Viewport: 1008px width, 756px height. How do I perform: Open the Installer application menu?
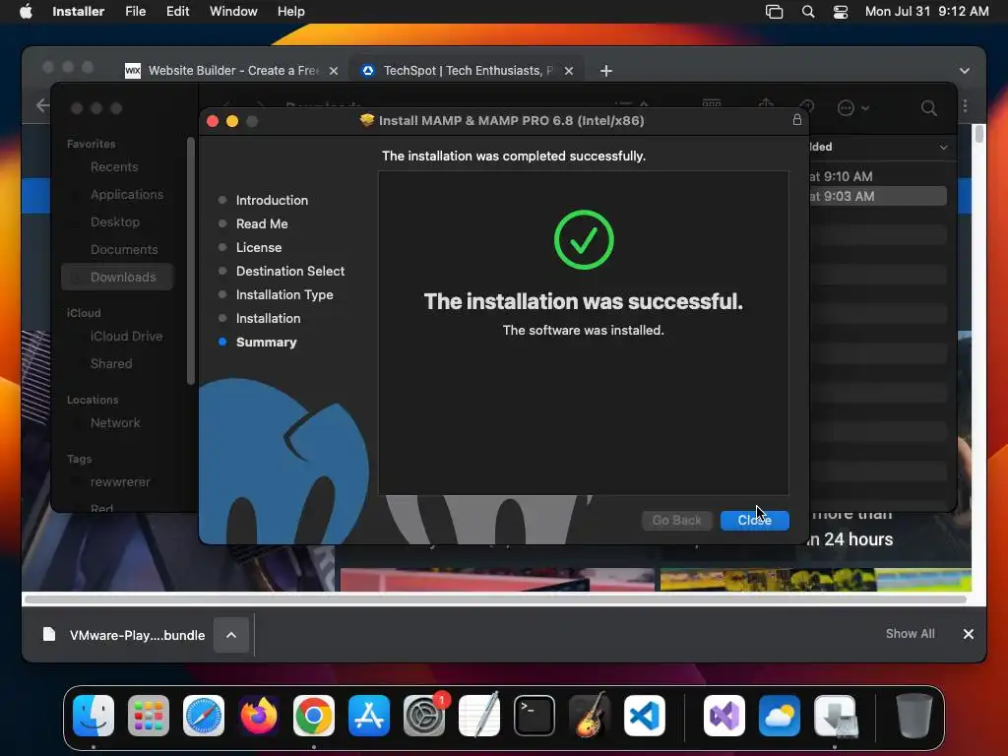click(x=78, y=12)
